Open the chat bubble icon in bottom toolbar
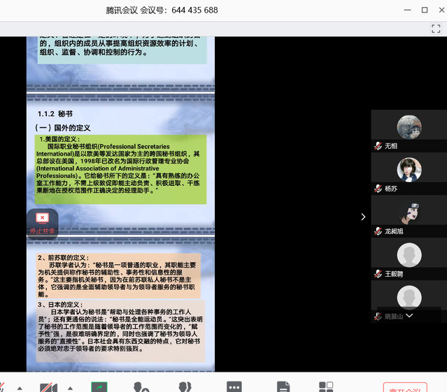Image resolution: width=447 pixels, height=392 pixels. tap(234, 386)
